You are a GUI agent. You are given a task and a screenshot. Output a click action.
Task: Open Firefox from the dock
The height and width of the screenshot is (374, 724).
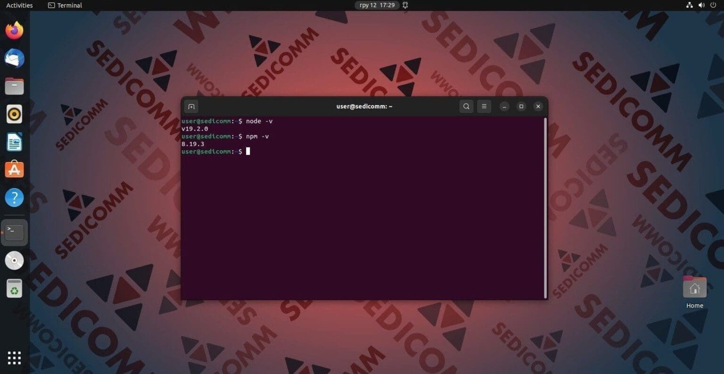14,30
